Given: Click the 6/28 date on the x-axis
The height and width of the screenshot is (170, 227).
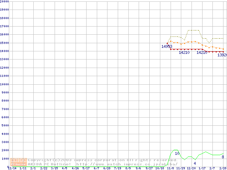Looking at the screenshot, I should [x=107, y=168].
